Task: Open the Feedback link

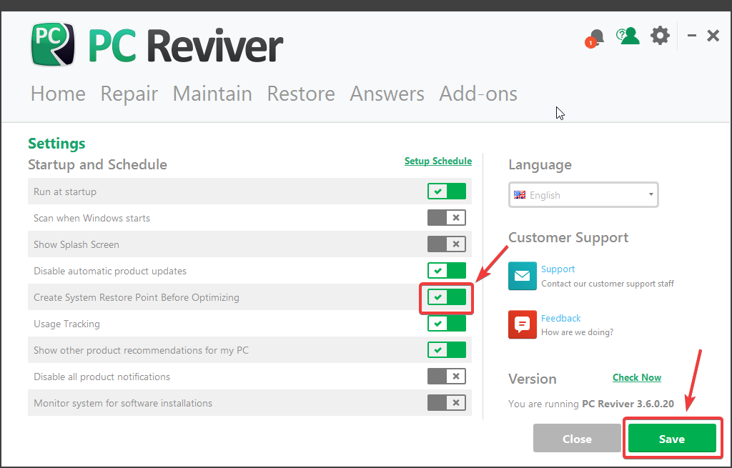Action: tap(560, 318)
